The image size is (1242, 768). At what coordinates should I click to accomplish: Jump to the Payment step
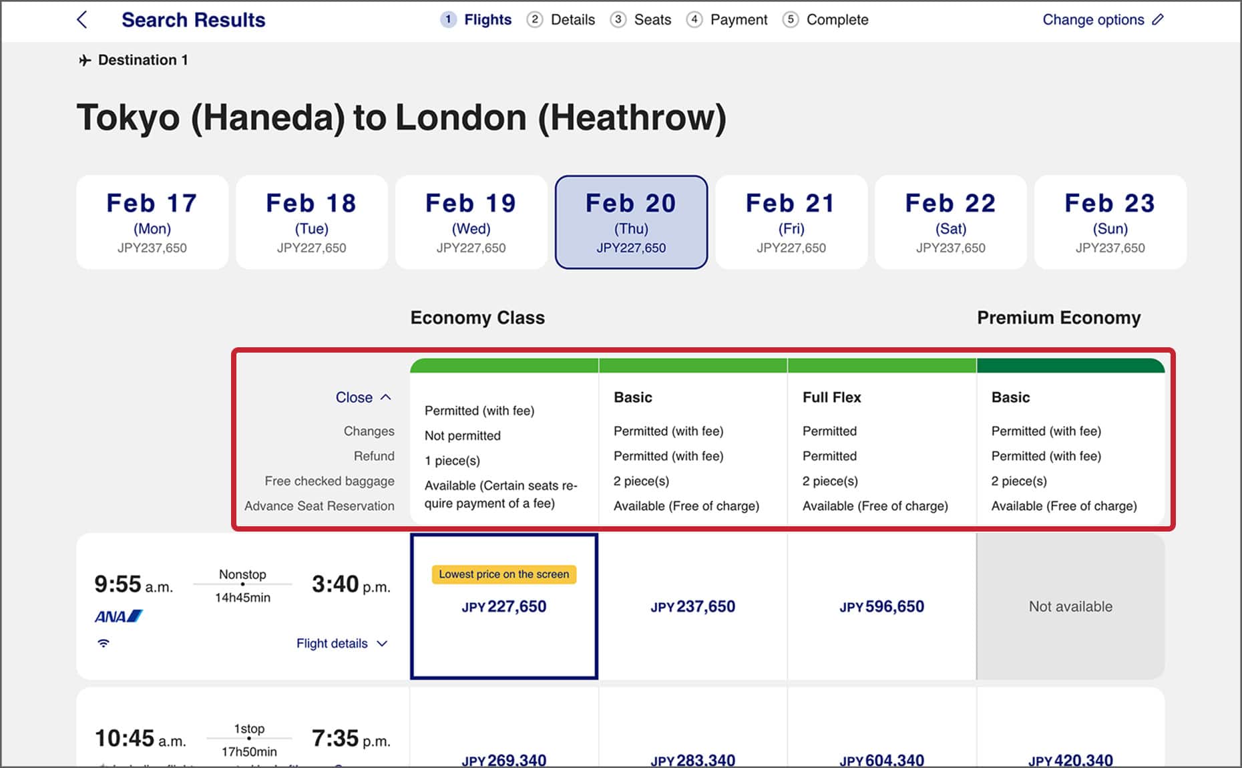[x=739, y=20]
